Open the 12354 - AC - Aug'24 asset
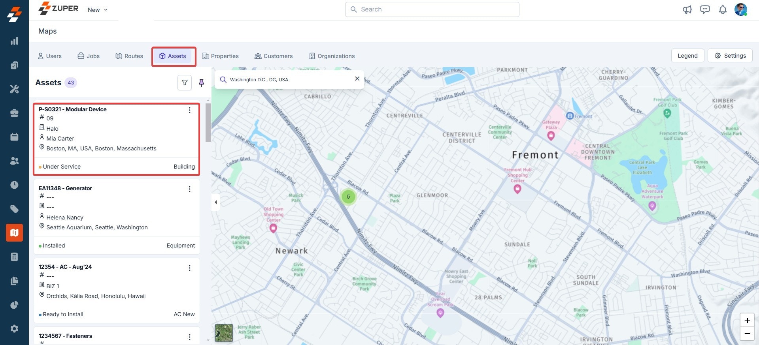The image size is (759, 345). coord(65,267)
